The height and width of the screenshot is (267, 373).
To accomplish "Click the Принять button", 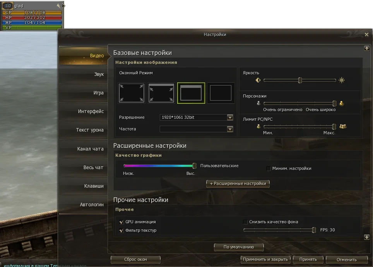I will coord(308,260).
